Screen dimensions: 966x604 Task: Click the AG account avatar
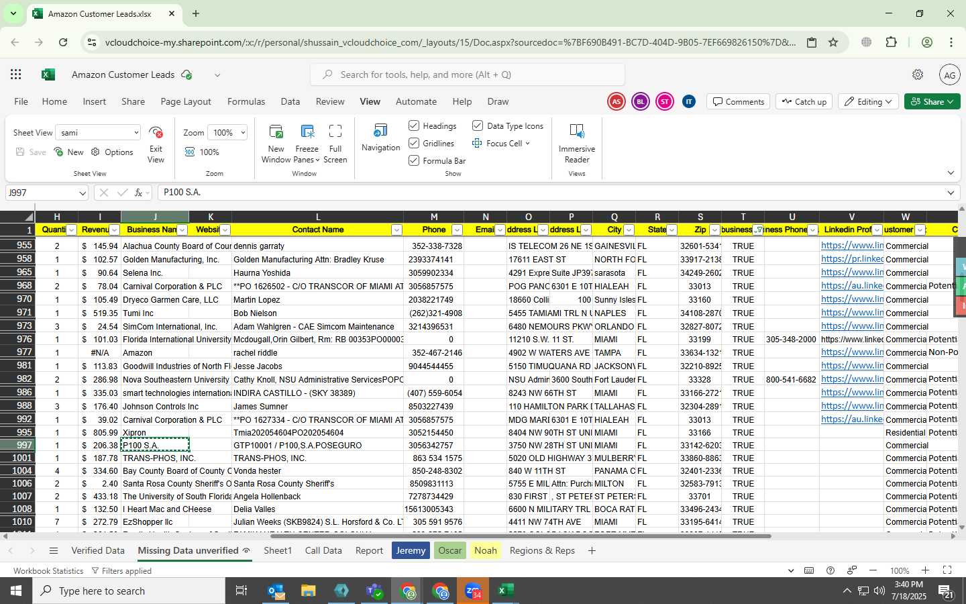point(950,75)
